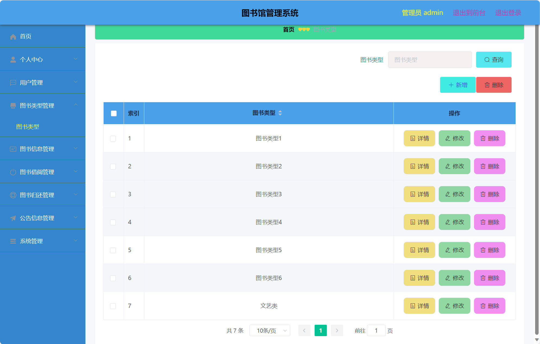Click the book icon next to 图书类型管理
Screen dimensions: 540x344
(13, 106)
